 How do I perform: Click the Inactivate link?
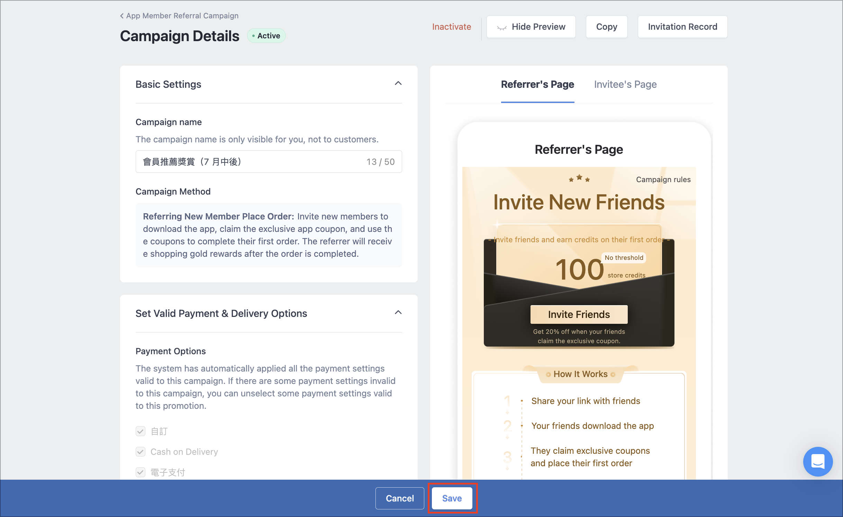[451, 27]
